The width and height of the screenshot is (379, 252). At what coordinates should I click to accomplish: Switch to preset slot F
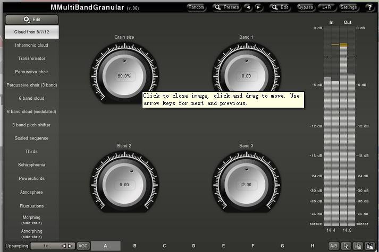pos(253,246)
